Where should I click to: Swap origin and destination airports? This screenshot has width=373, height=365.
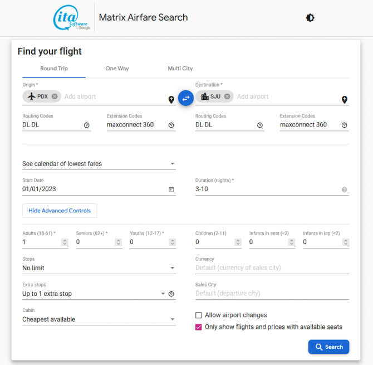[186, 98]
